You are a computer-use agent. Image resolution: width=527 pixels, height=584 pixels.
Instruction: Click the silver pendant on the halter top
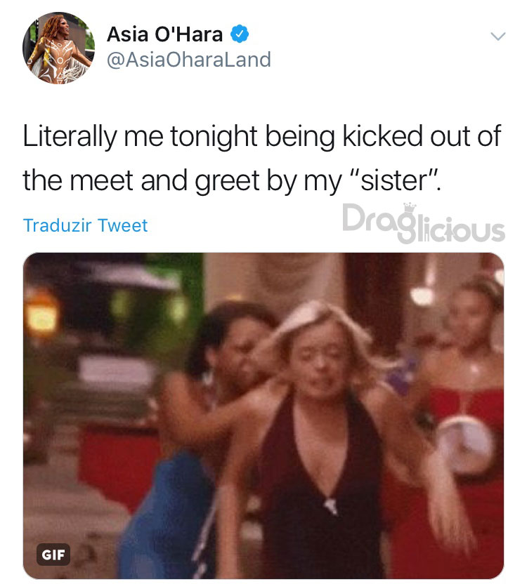coord(330,506)
